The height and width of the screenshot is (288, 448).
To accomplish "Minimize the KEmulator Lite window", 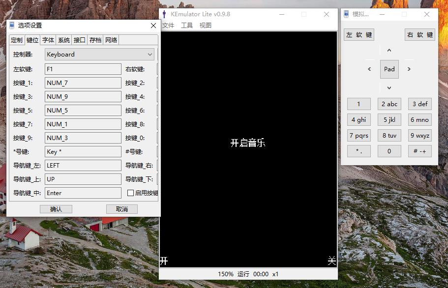I will click(282, 14).
